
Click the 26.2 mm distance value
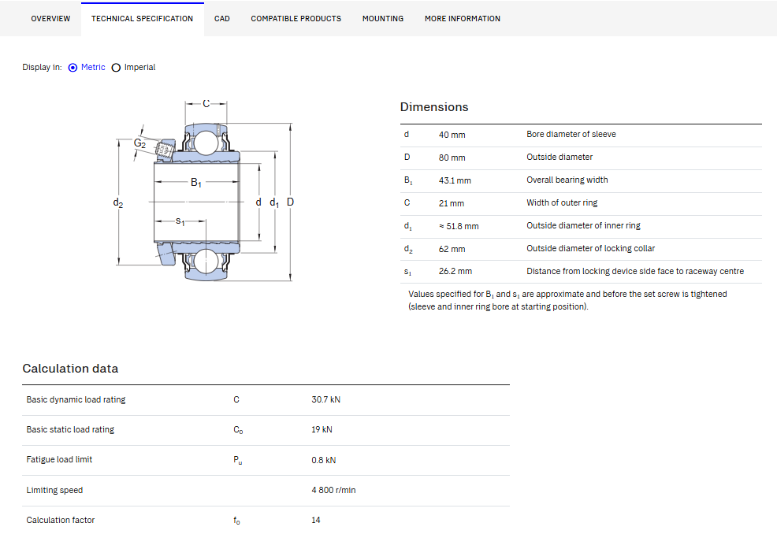coord(455,271)
